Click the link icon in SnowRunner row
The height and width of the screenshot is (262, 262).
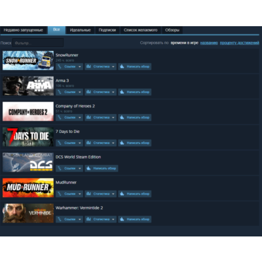(x=60, y=67)
